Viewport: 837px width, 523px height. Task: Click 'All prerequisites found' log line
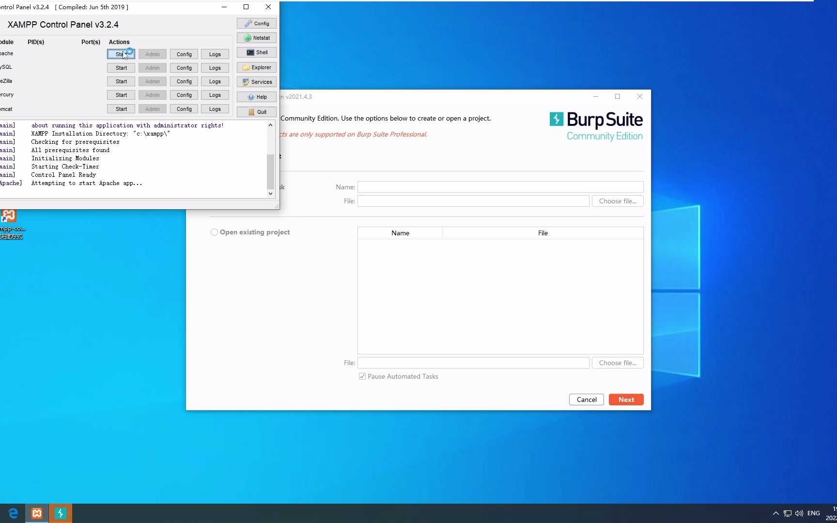point(70,150)
